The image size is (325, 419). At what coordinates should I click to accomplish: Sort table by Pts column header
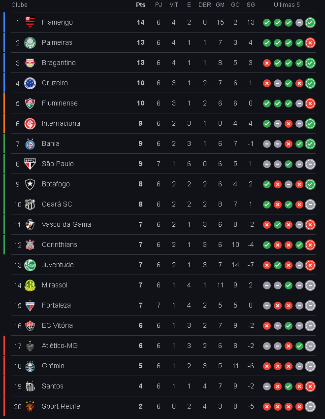(x=141, y=5)
